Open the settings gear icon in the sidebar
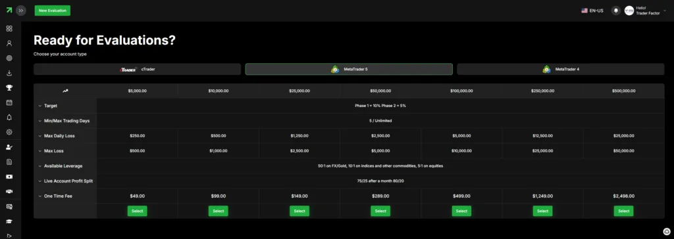Viewport: 674px width, 239px height. (9, 132)
